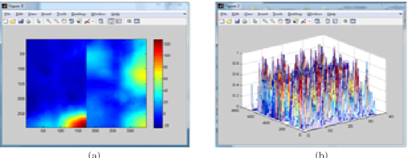Screen dimensions: 408x158
Task: Select Edit Plot arrow in heatmap window
Action: pos(39,21)
